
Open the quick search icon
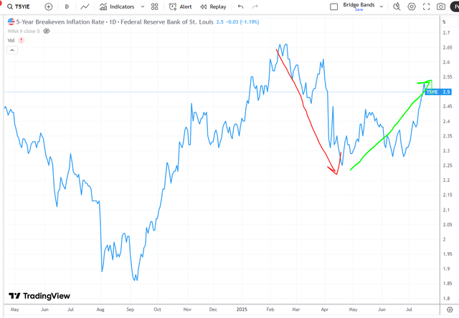coord(397,6)
